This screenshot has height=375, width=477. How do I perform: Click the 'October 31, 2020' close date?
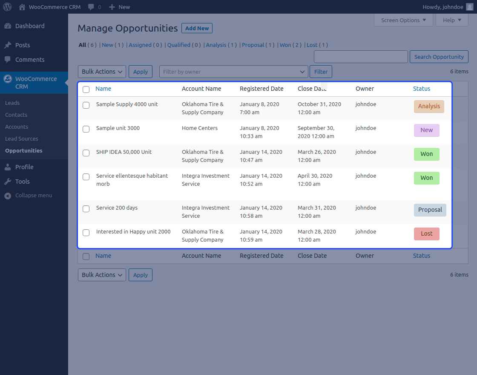(319, 104)
